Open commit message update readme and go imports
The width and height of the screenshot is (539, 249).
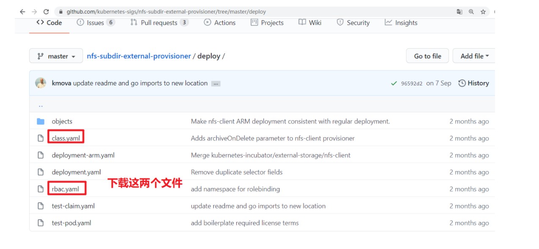point(140,83)
